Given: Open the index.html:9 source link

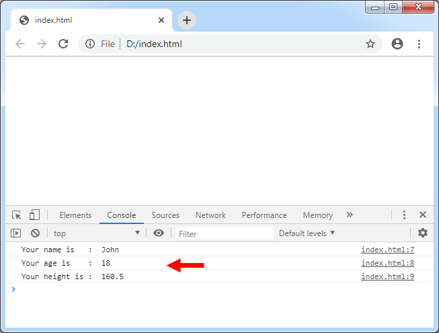Looking at the screenshot, I should [387, 276].
